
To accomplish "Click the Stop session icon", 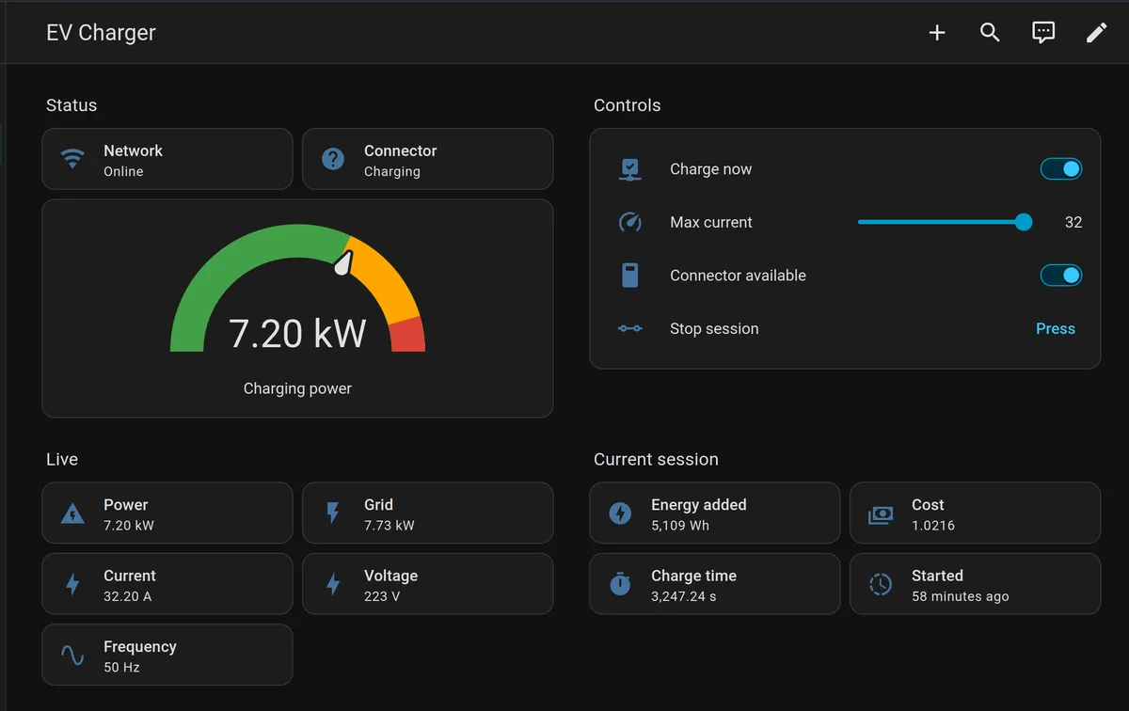I will [x=630, y=329].
